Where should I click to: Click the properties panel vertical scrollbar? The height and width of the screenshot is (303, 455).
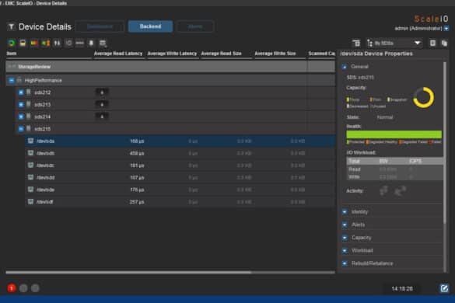pos(445,143)
